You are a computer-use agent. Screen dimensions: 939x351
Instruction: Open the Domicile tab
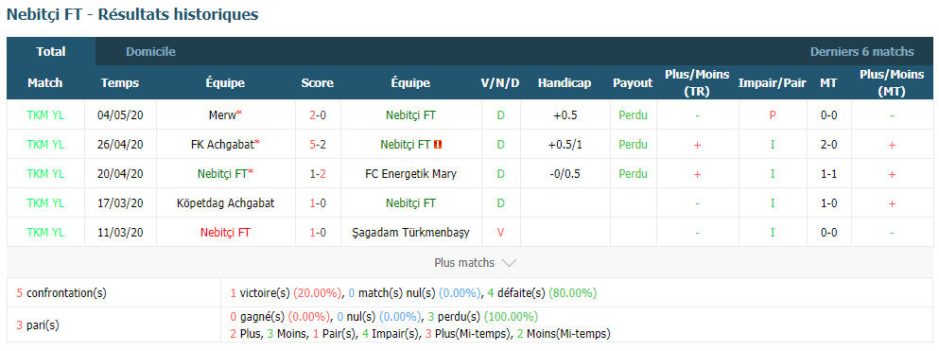(x=150, y=51)
